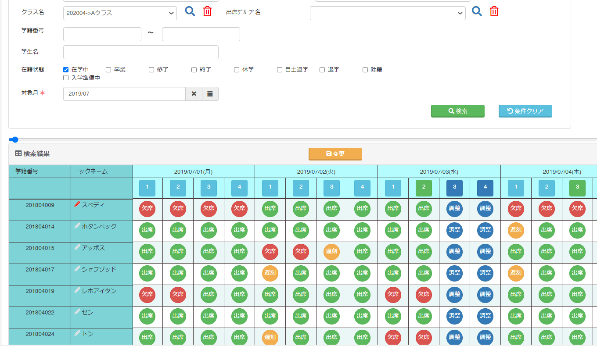Check the 除籍 checkbox
This screenshot has width=597, height=346.
tap(365, 70)
